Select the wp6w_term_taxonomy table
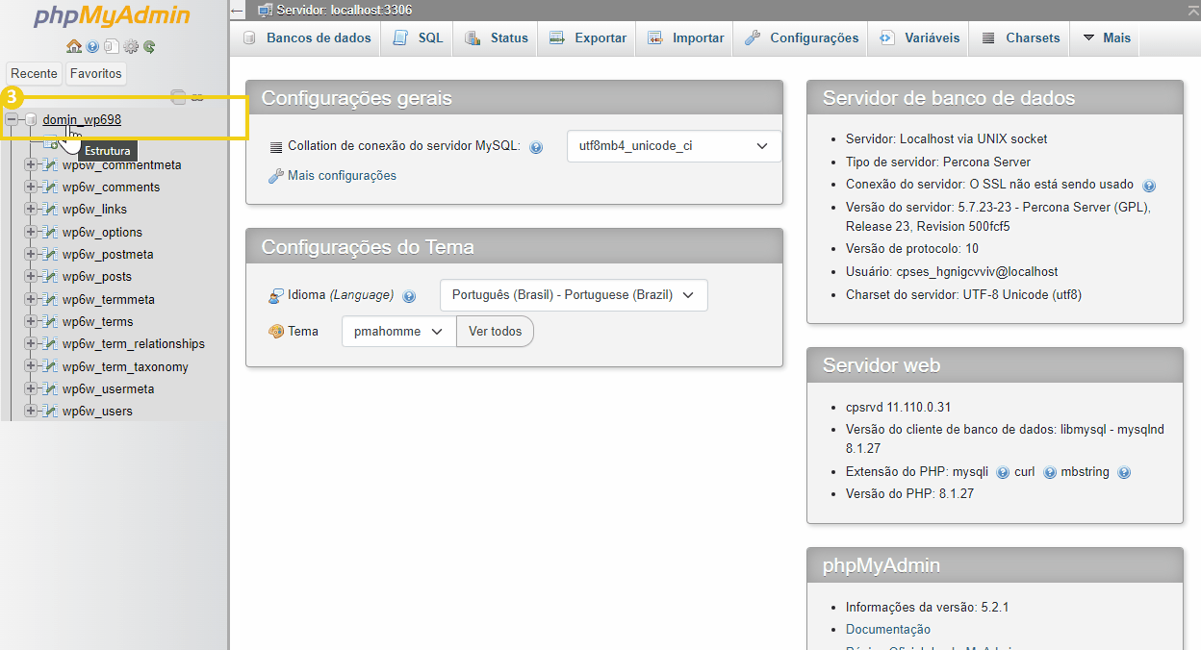Screen dimensions: 1201x650 tap(125, 366)
